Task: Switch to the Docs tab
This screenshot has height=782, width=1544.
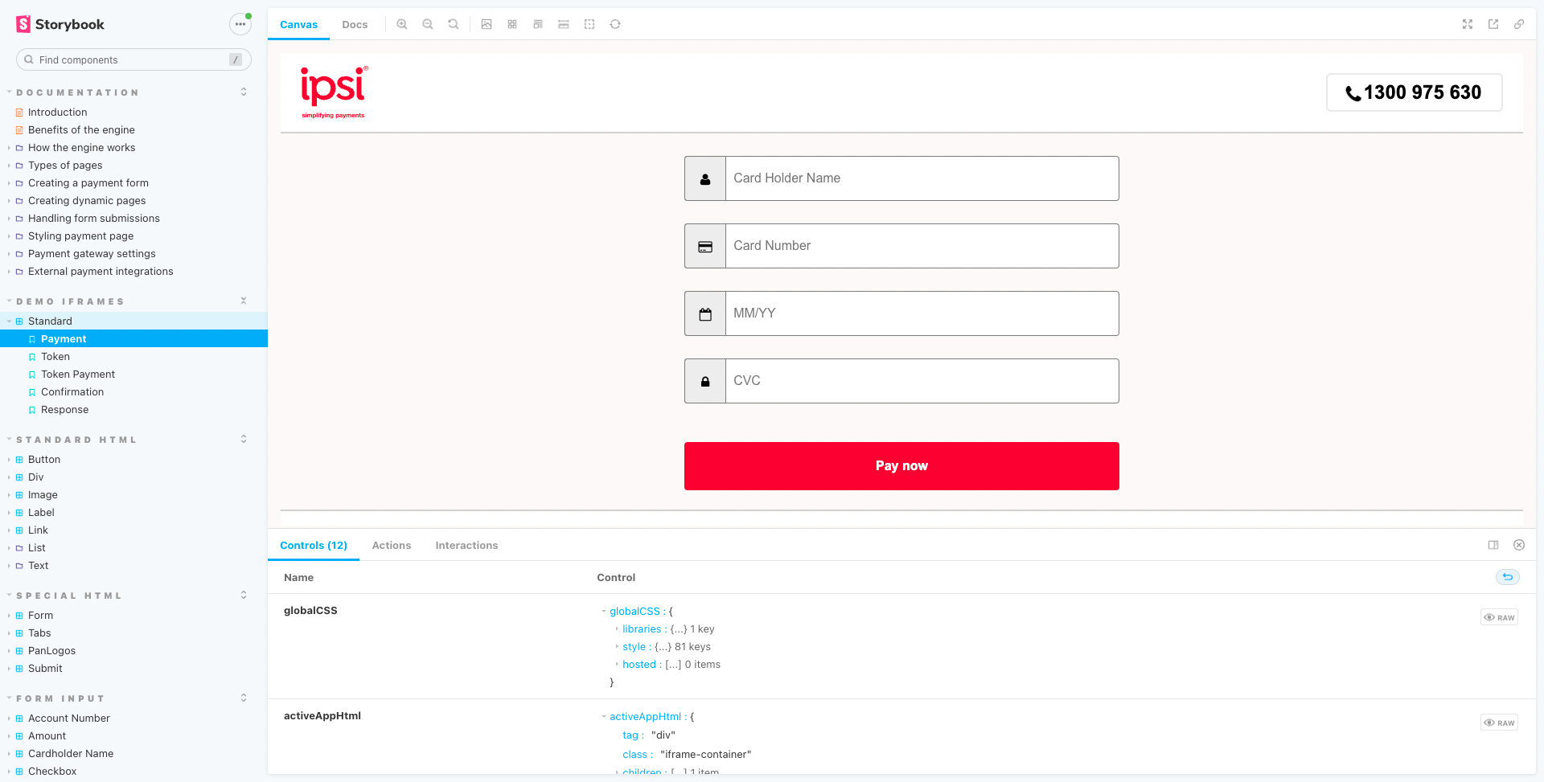Action: pos(355,25)
